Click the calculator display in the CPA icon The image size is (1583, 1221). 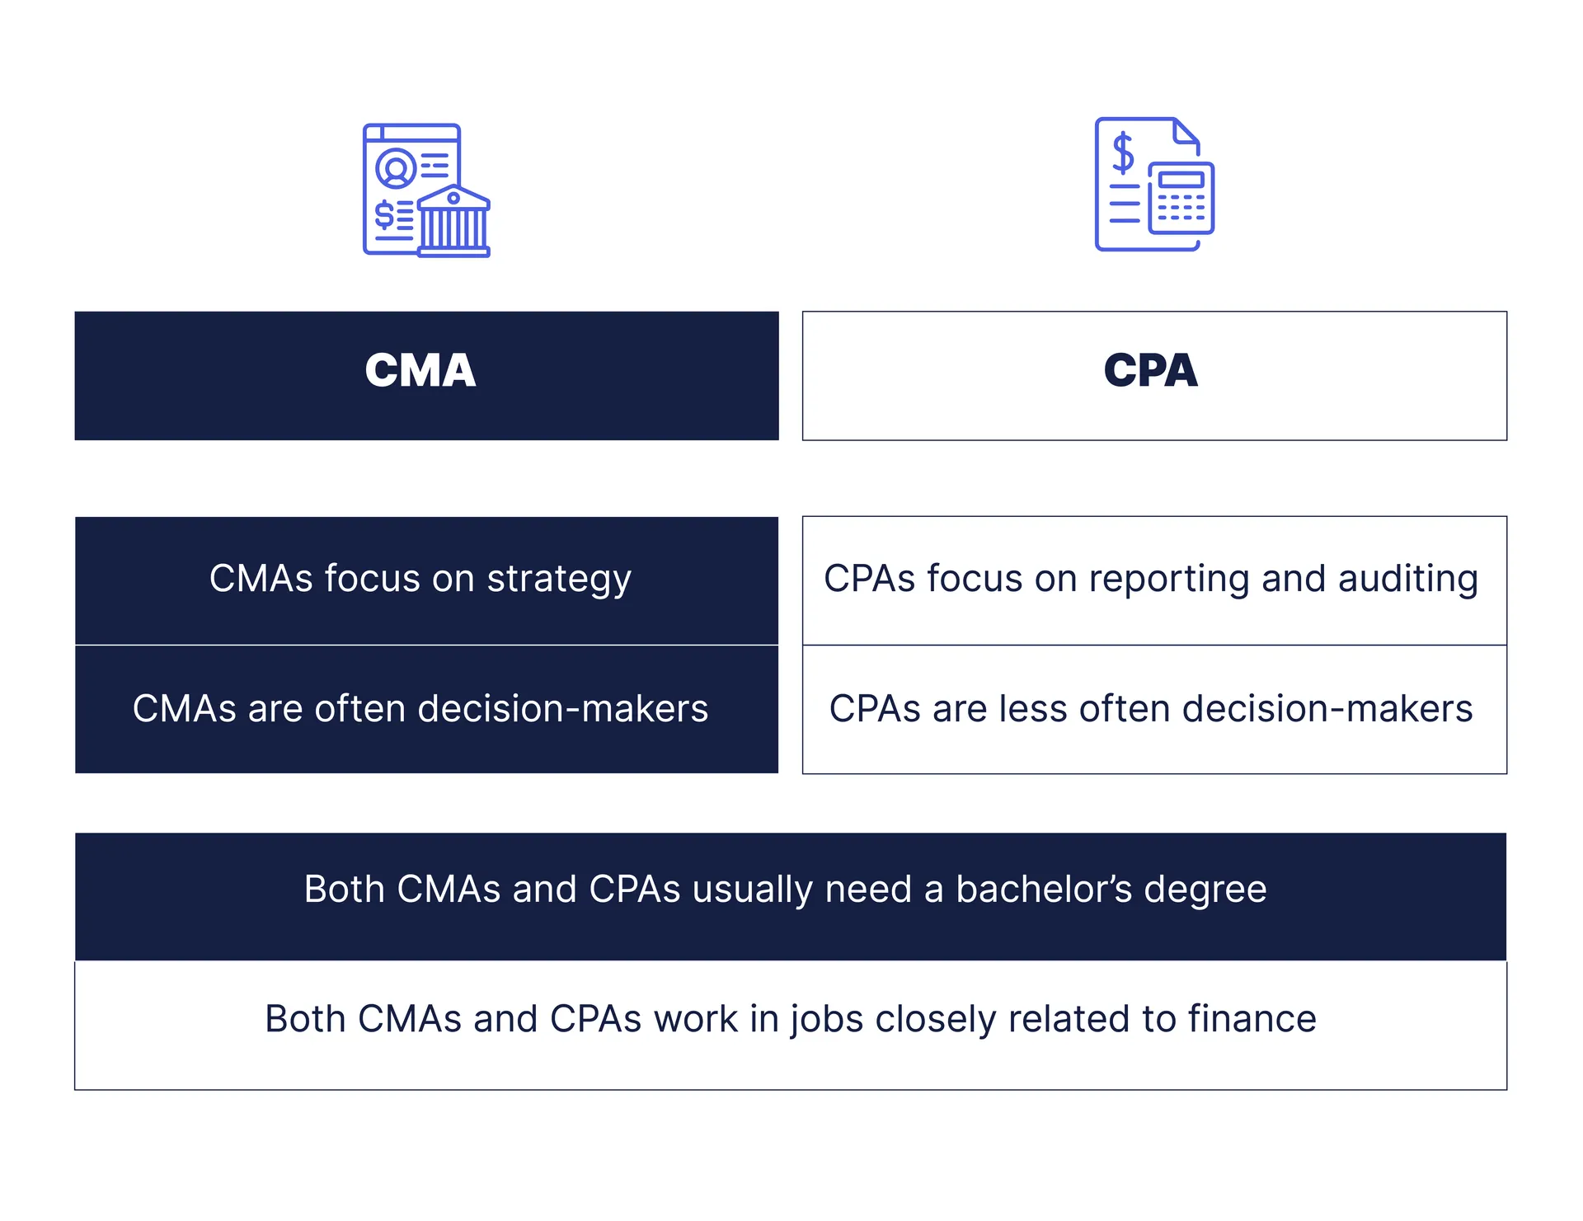coord(1181,179)
